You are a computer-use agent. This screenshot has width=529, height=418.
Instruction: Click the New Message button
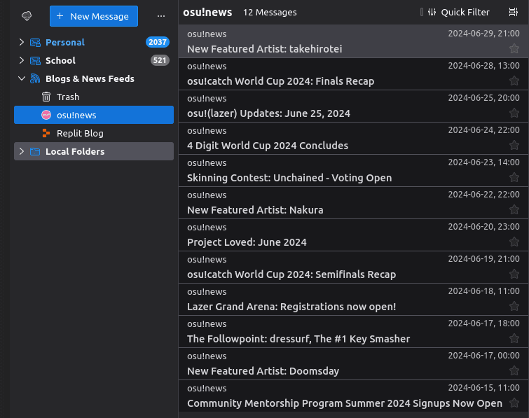[94, 16]
